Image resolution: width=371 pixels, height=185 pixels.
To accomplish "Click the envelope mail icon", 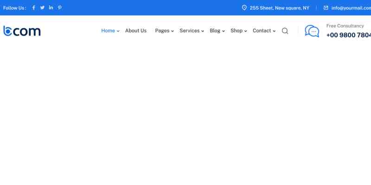I will tap(326, 8).
